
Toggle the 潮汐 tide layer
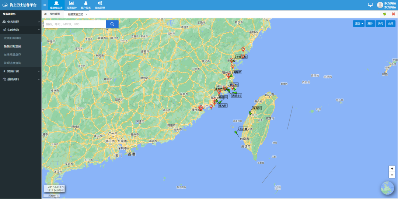tap(370, 24)
